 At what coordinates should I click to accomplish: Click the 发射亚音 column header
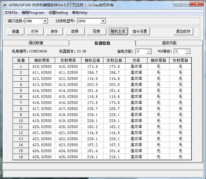[114, 60]
